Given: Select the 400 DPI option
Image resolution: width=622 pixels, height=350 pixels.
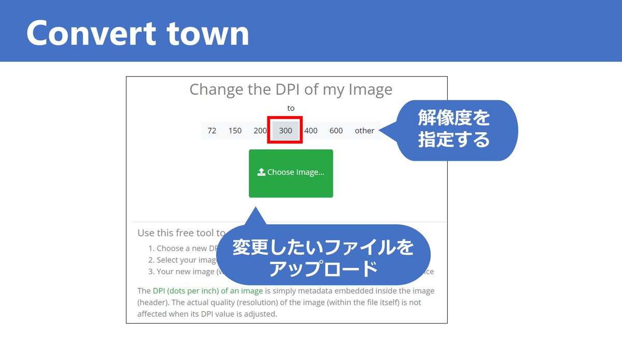Looking at the screenshot, I should [x=311, y=131].
